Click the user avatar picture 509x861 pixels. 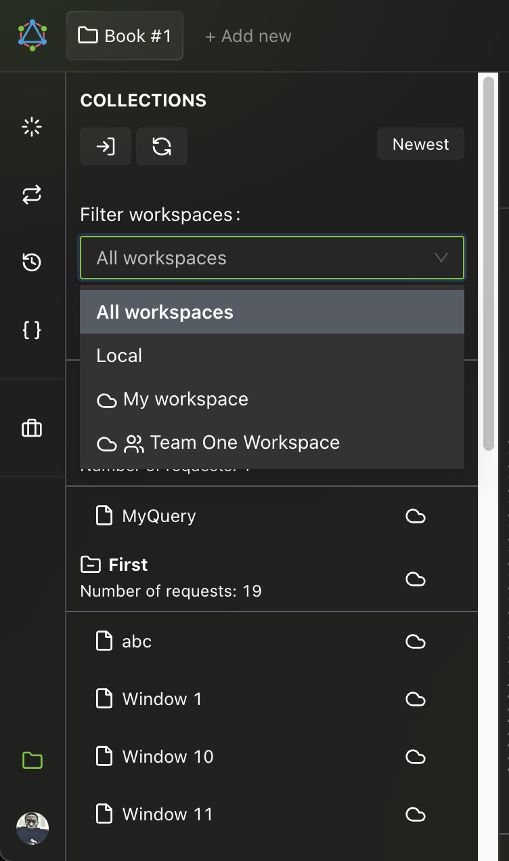click(32, 828)
